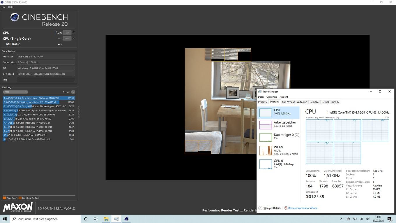
Task: Switch to the Leistung tab
Action: tap(274, 102)
